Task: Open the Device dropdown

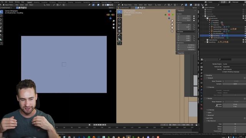Action: [x=234, y=69]
